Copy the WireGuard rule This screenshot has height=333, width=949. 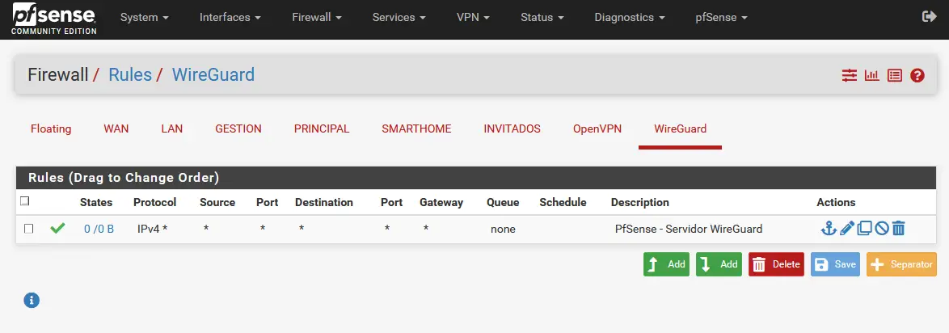tap(864, 229)
